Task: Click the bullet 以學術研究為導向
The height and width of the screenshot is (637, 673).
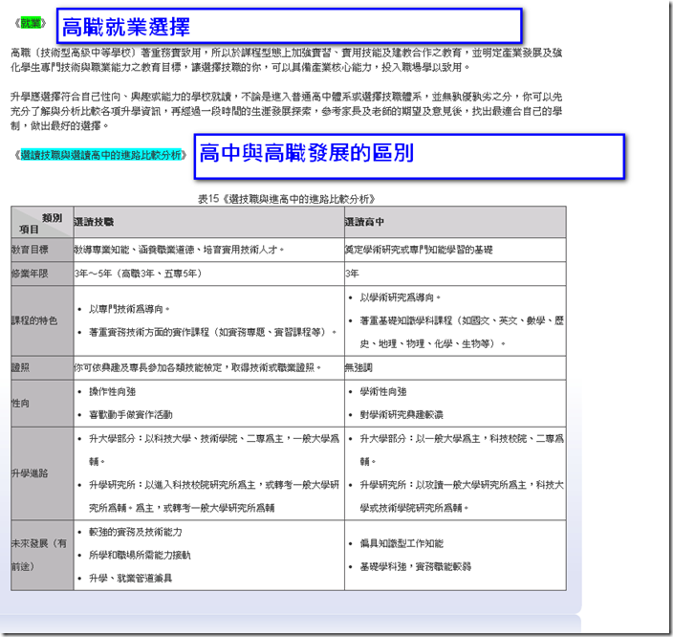Action: 400,297
